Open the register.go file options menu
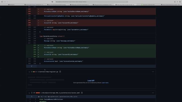The height and width of the screenshot is (102, 182). click(153, 72)
